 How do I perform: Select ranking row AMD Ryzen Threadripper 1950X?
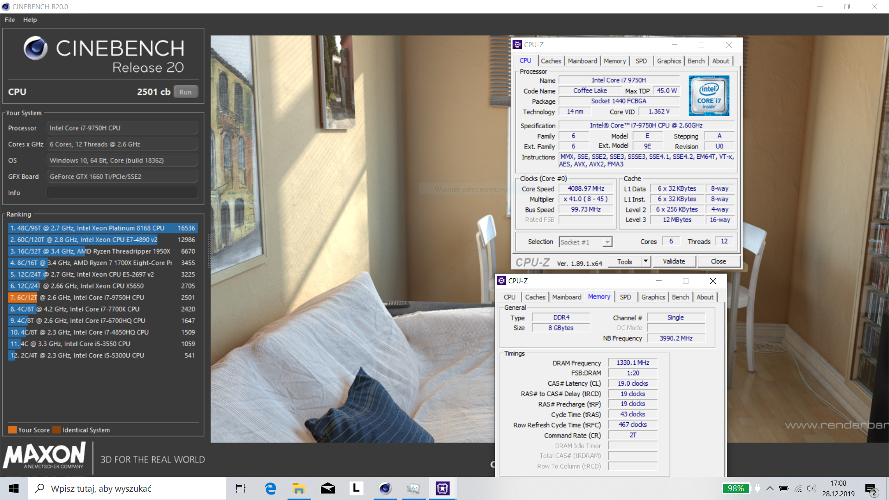103,251
